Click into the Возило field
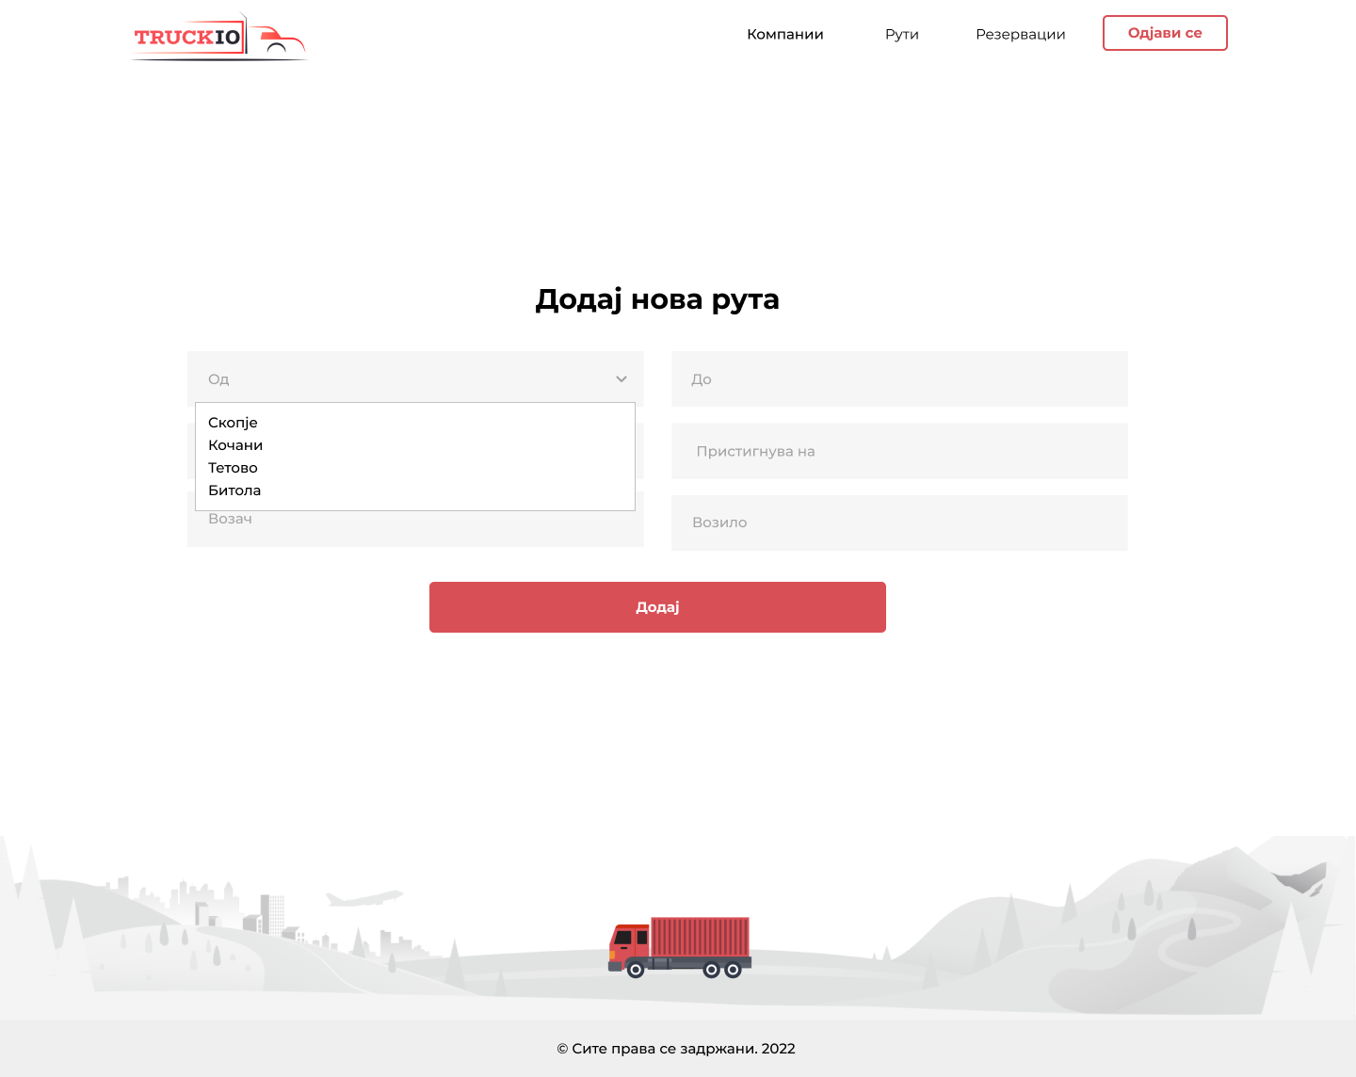Viewport: 1356px width, 1077px height. (x=899, y=522)
